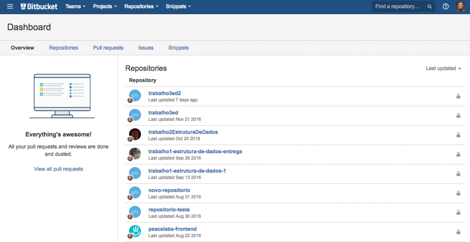This screenshot has height=242, width=470.
Task: Expand the Teams dropdown menu
Action: [x=75, y=6]
